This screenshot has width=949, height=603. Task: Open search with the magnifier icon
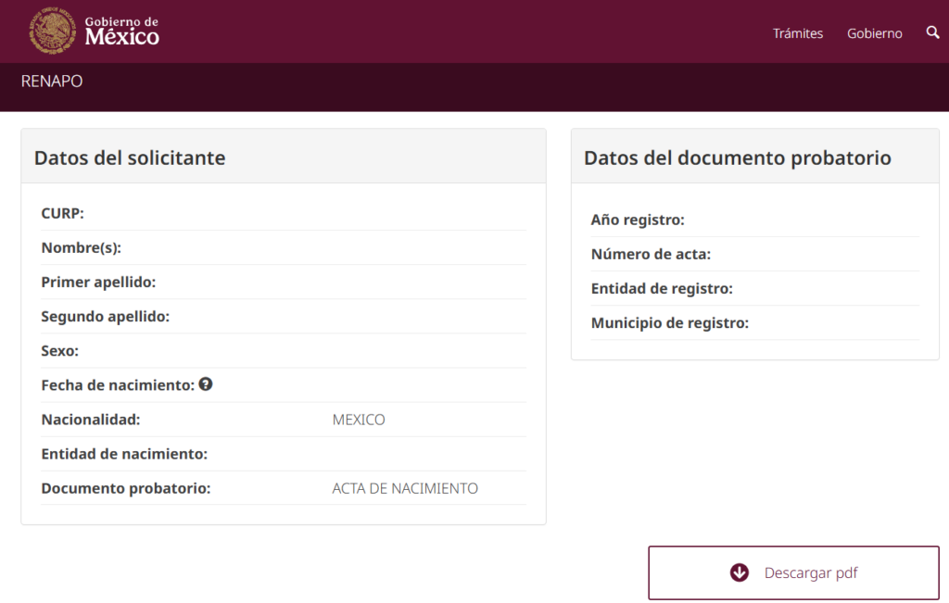(x=932, y=32)
